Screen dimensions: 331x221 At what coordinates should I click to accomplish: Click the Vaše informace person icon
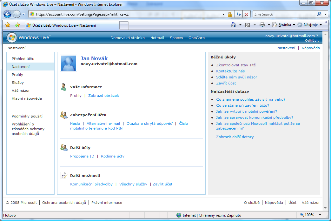pyautogui.click(x=63, y=87)
